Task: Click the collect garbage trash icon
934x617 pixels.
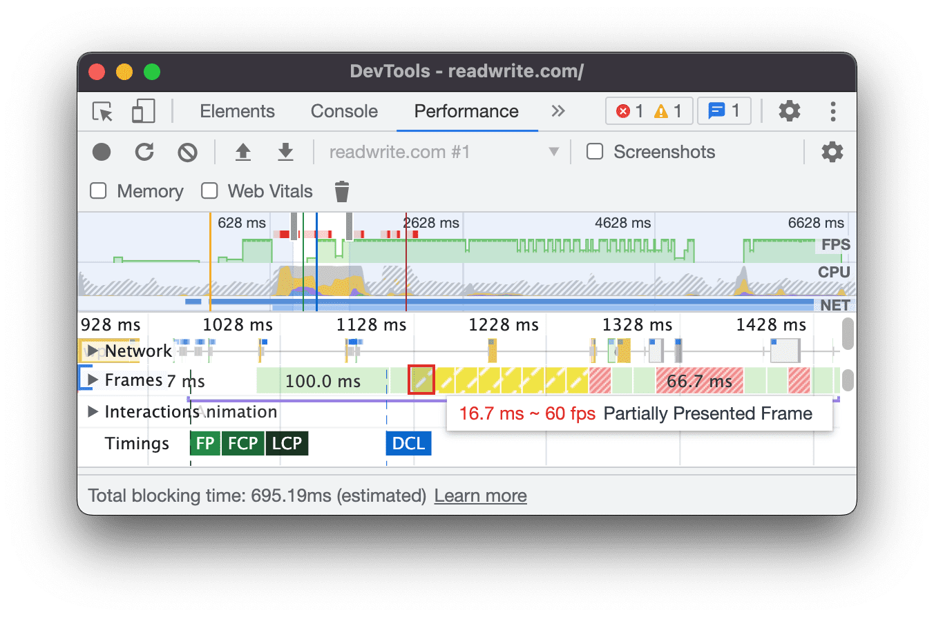Action: point(341,191)
